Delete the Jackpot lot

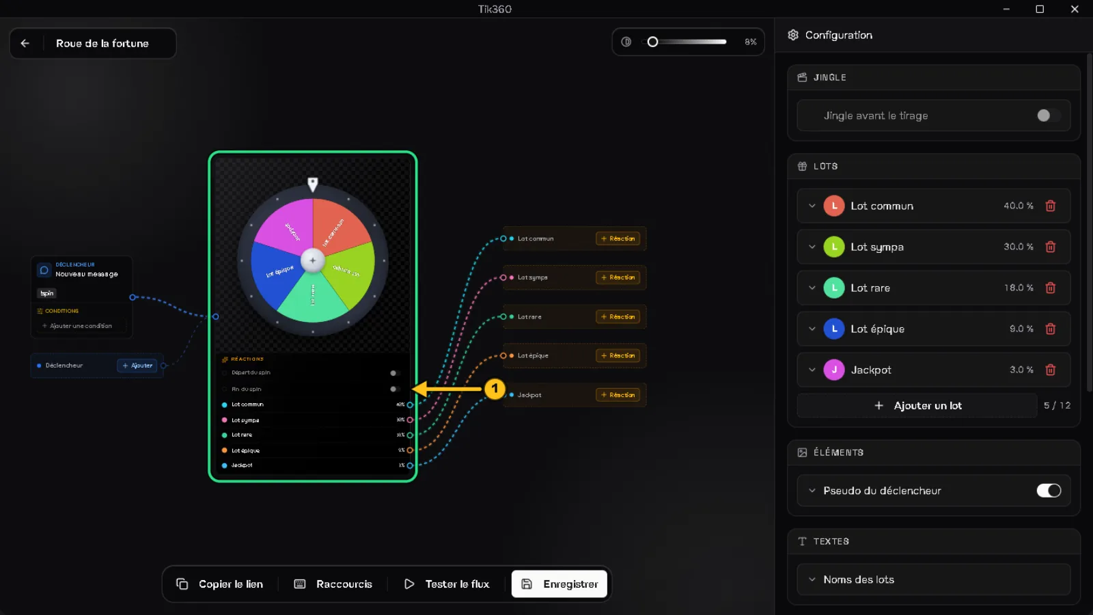click(1051, 370)
